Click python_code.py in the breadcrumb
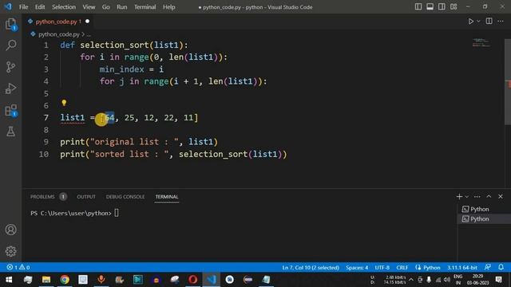Viewport: 511px width, 287px height. (59, 34)
